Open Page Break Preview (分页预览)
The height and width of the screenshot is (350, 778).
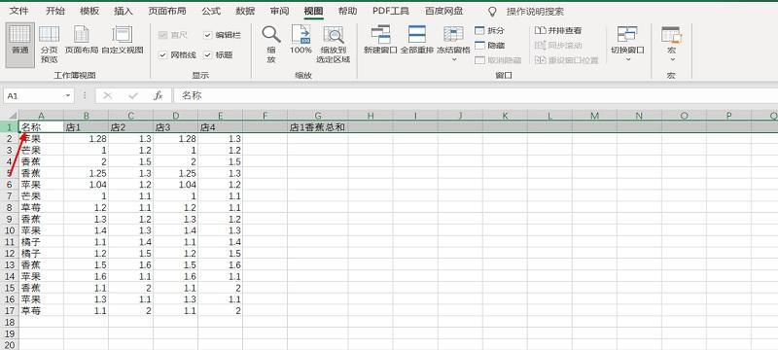(50, 45)
